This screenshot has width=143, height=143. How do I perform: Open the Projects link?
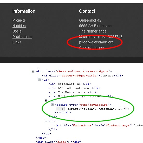coord(19,20)
